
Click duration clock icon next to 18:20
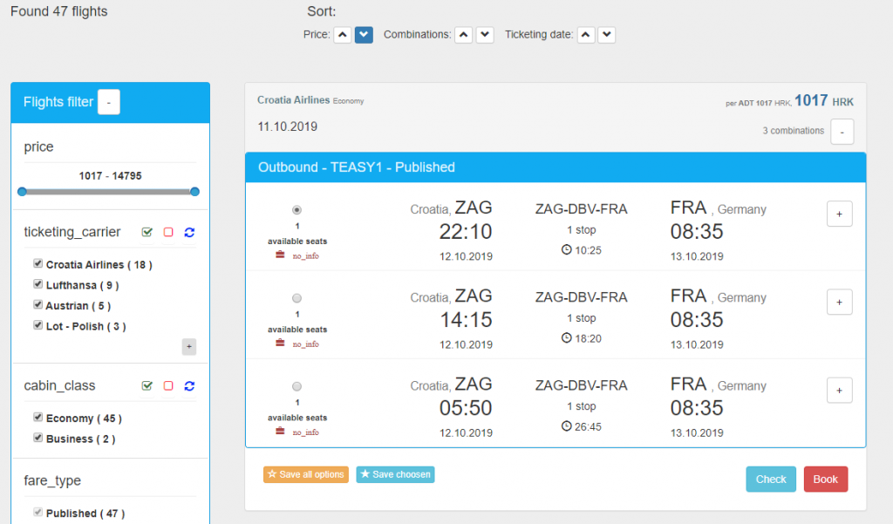566,337
